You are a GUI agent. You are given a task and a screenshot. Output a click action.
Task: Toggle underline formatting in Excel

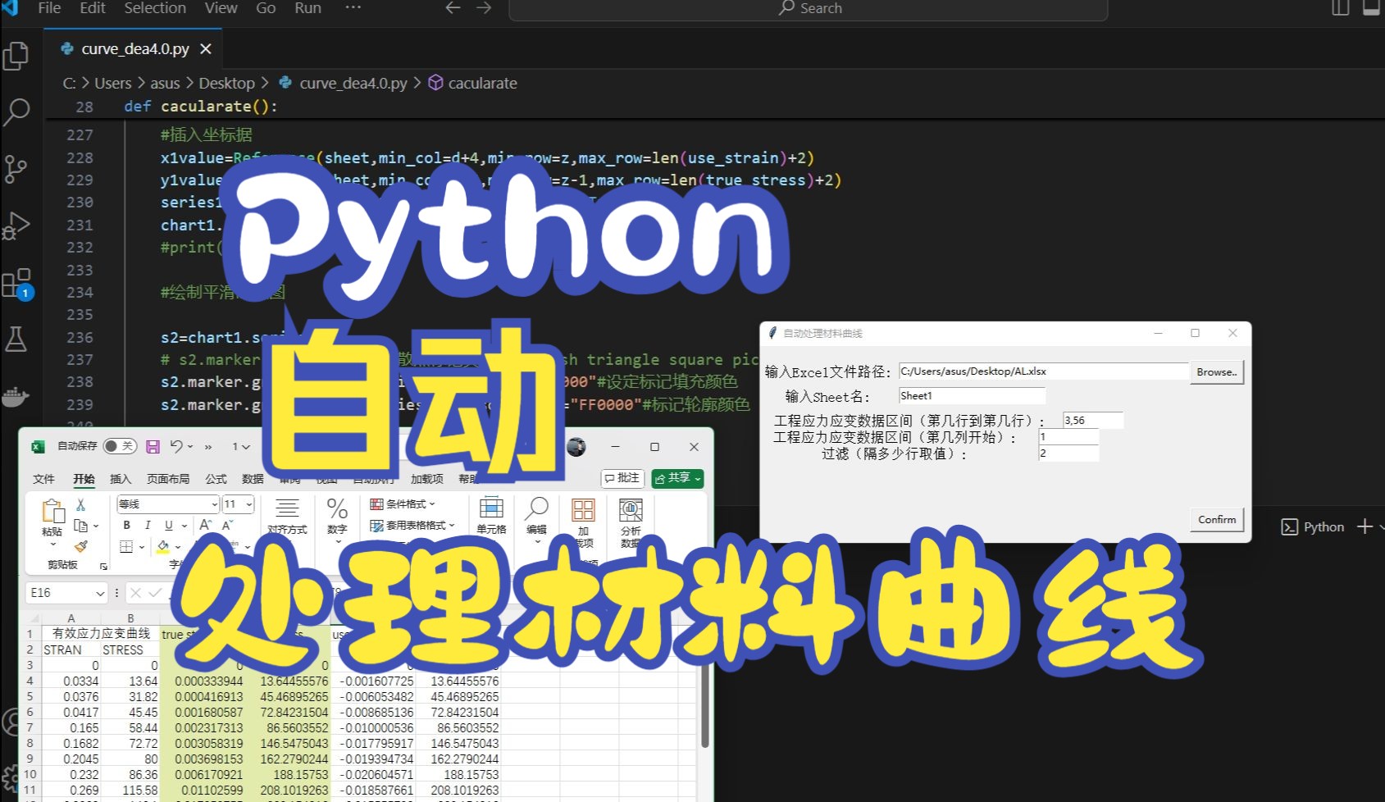169,526
